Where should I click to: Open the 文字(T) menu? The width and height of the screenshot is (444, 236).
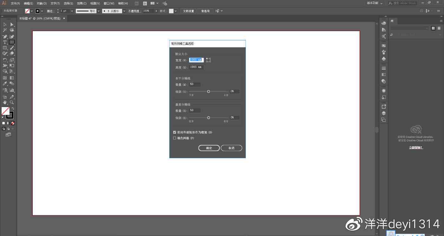(55, 3)
